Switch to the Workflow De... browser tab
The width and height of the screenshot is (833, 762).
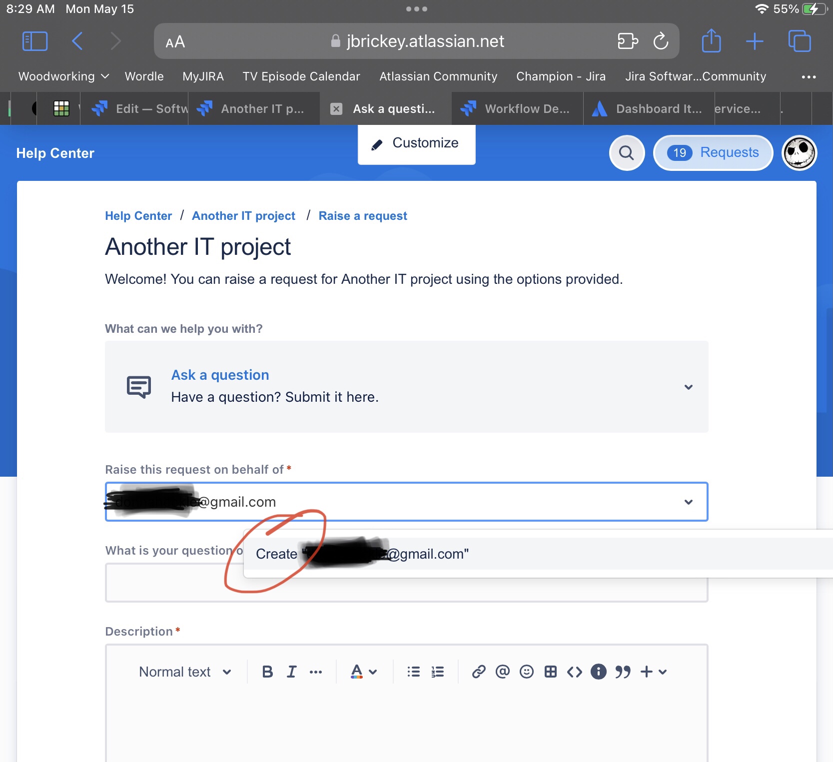click(x=517, y=108)
